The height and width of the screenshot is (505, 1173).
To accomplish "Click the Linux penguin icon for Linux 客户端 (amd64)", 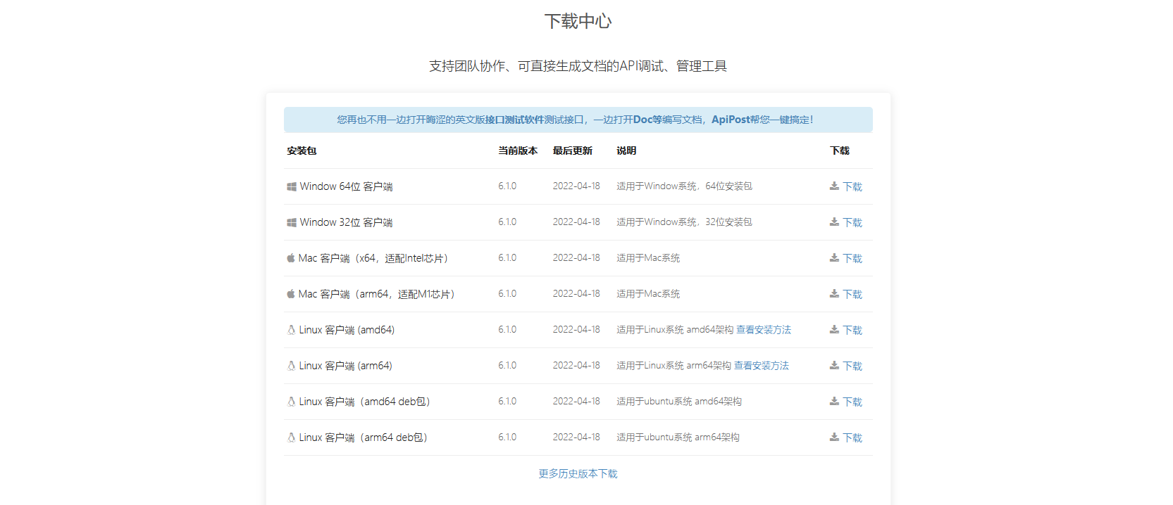I will click(291, 330).
